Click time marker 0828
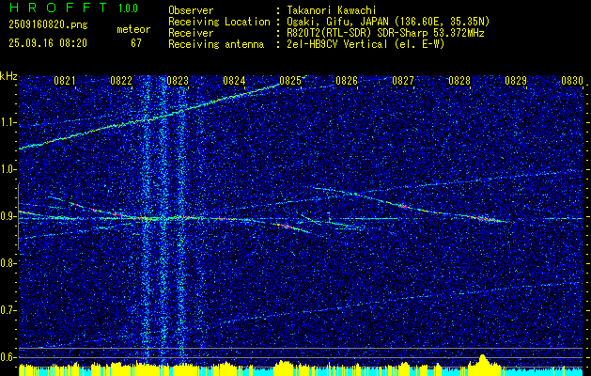This screenshot has width=591, height=376. pos(459,81)
